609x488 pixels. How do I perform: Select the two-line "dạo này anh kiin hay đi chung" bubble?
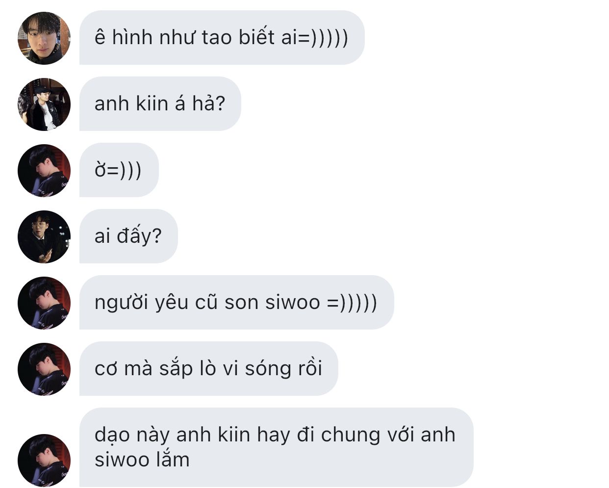[277, 447]
